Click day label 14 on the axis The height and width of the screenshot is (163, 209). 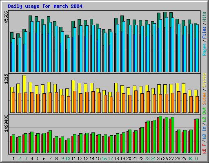click(x=92, y=159)
